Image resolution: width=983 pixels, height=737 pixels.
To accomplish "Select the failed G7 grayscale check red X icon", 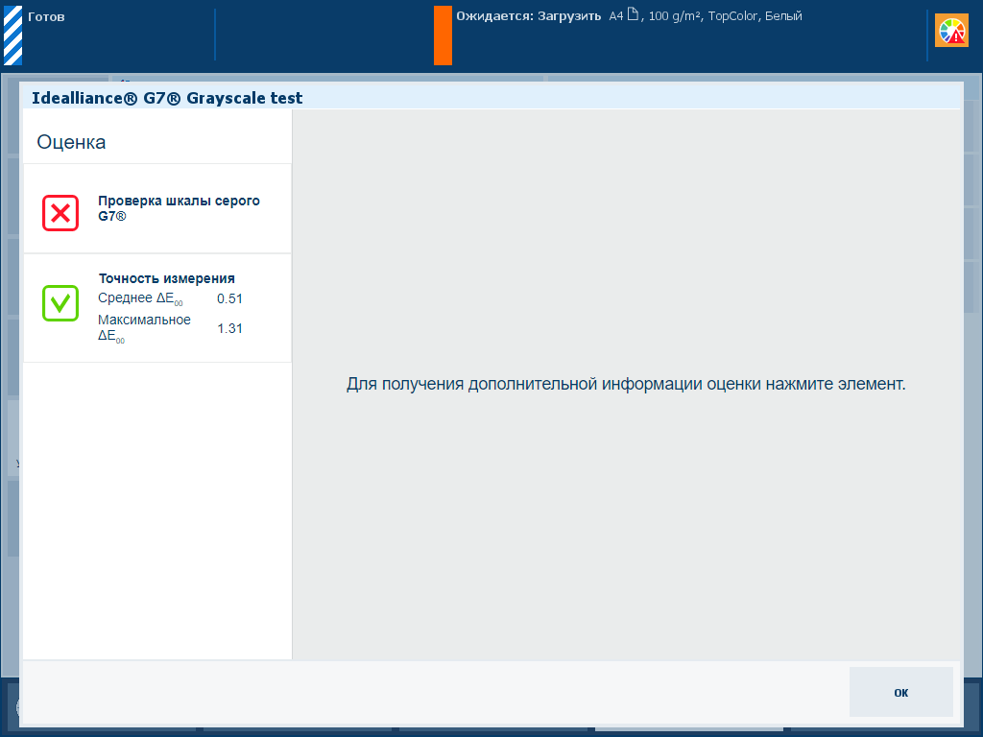I will (60, 213).
